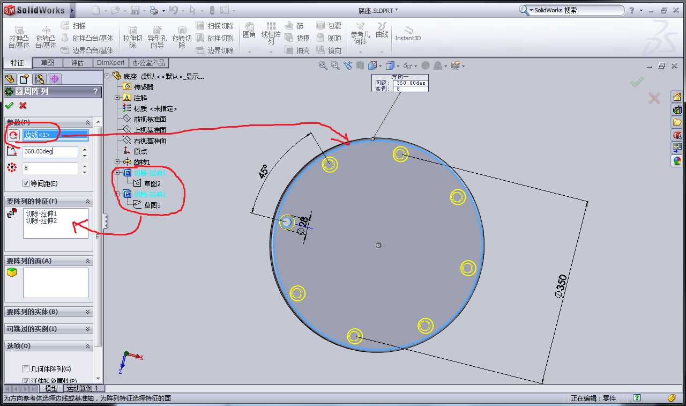The image size is (686, 406).
Task: Choose the 拉伸切除 extruded cut tool
Action: (x=132, y=37)
